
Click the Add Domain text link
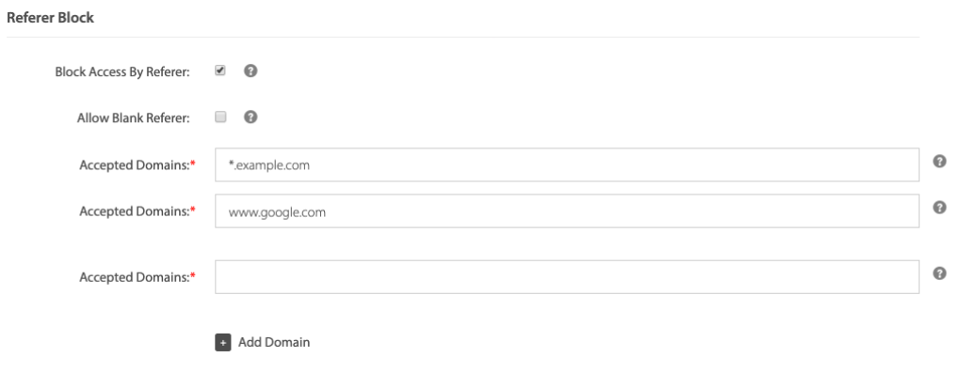pos(274,342)
